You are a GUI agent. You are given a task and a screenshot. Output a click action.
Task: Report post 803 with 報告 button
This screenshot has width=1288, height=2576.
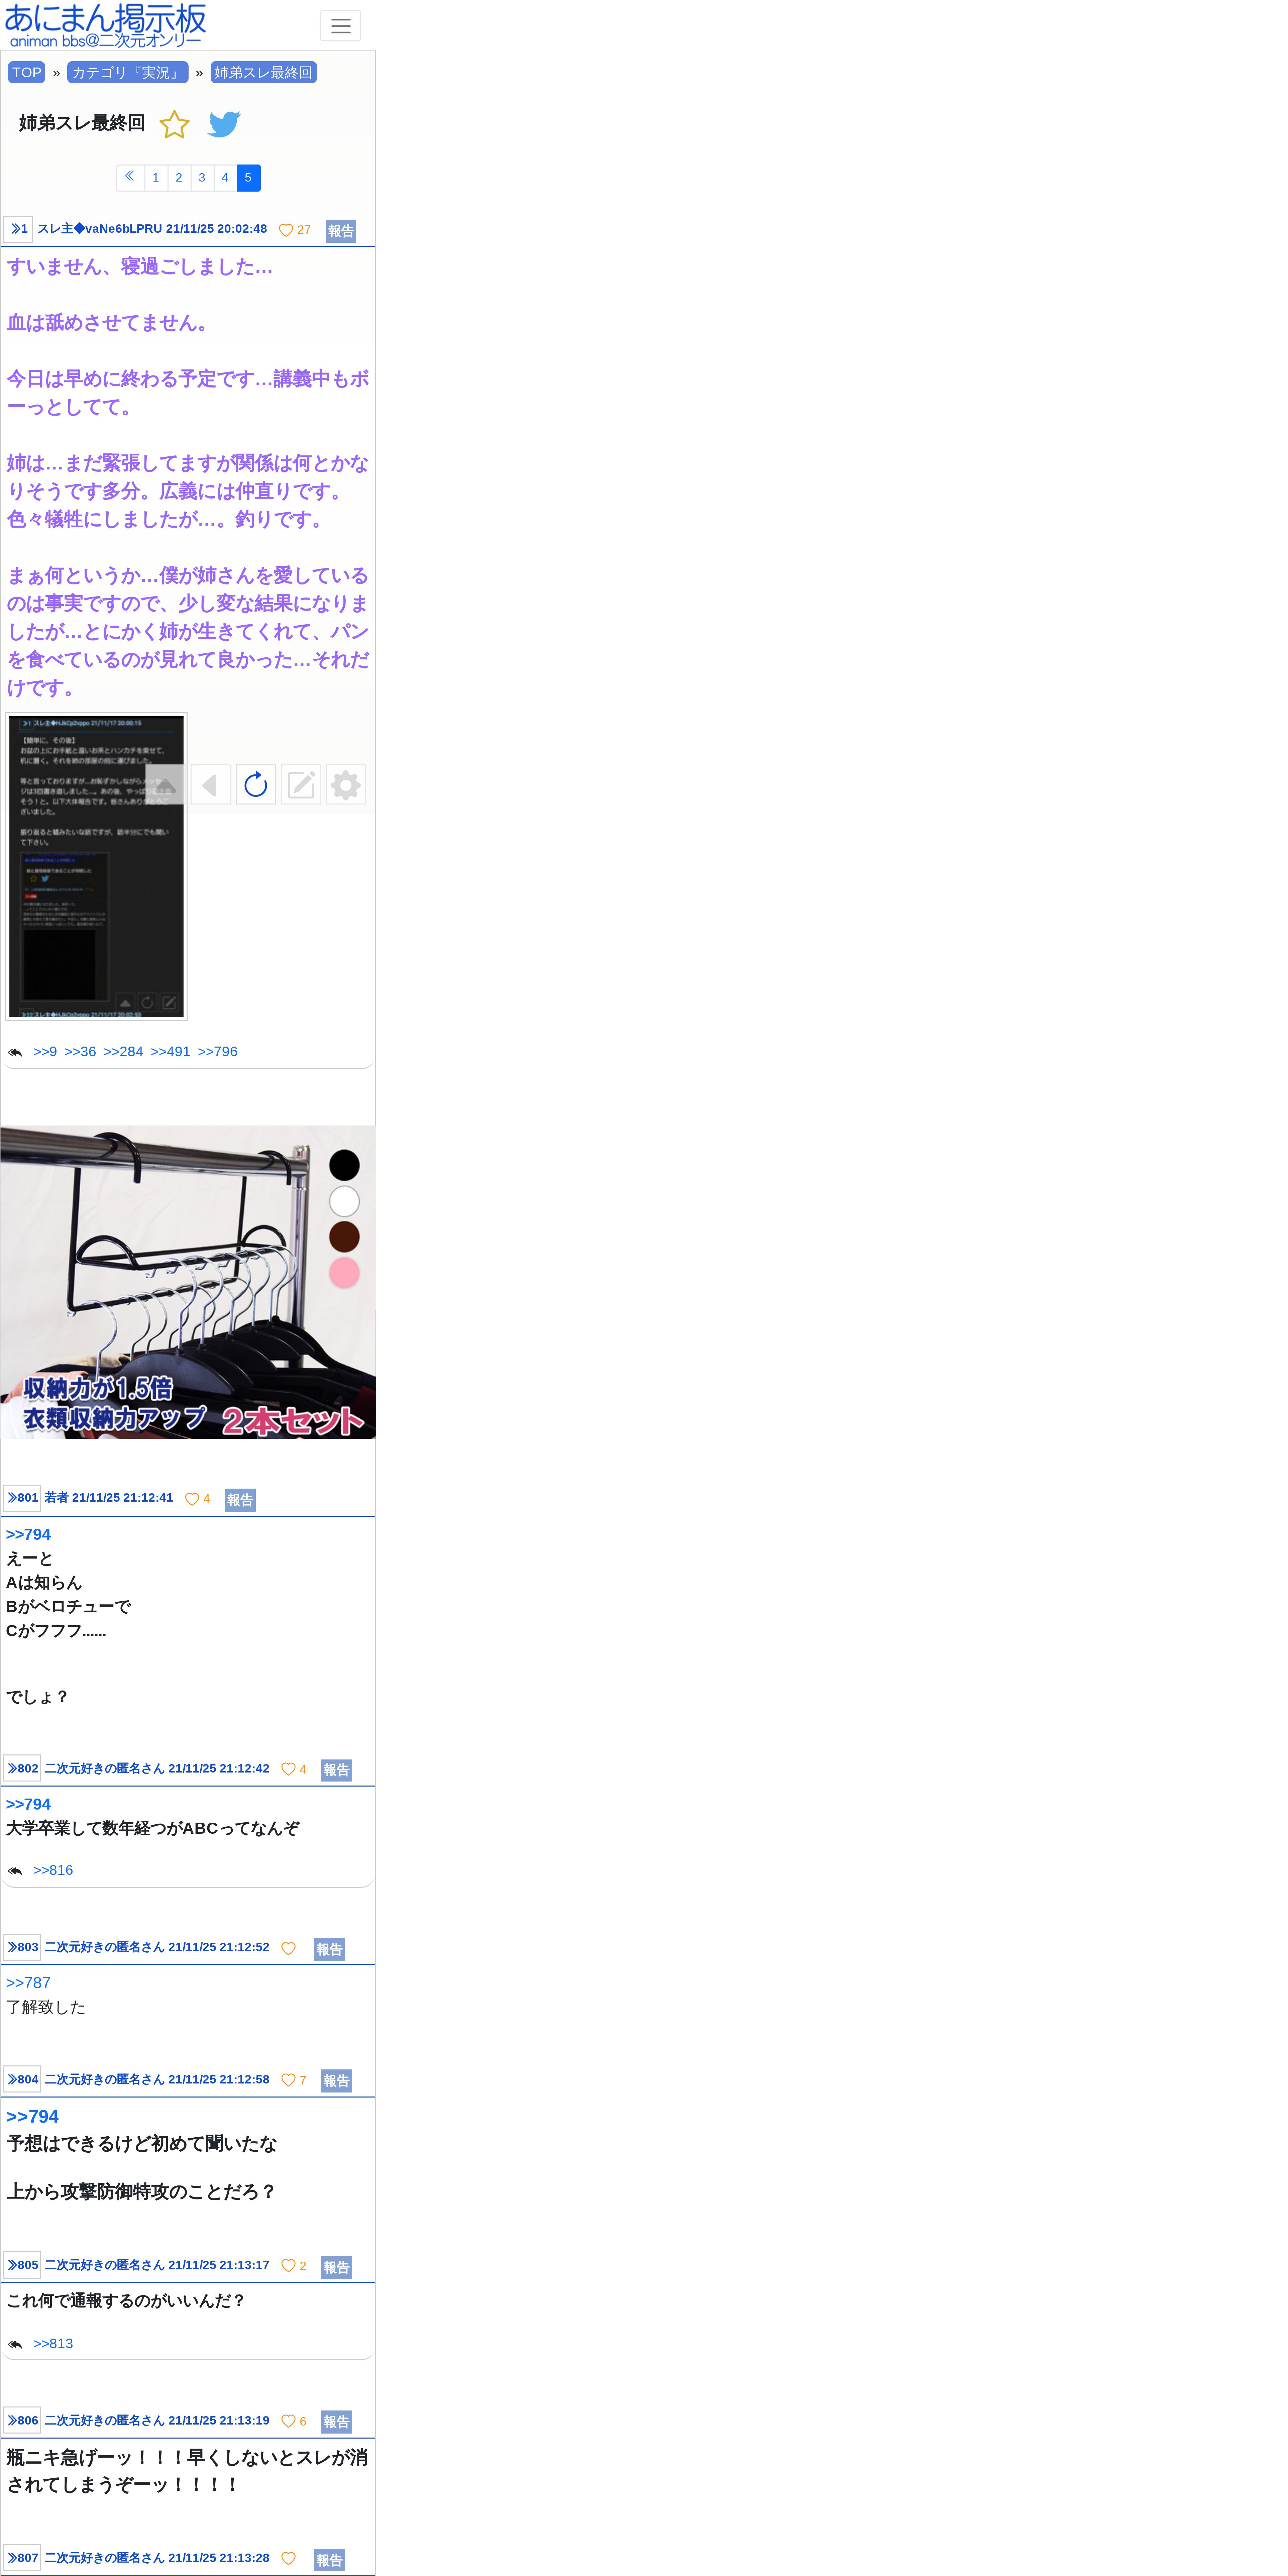point(329,1949)
